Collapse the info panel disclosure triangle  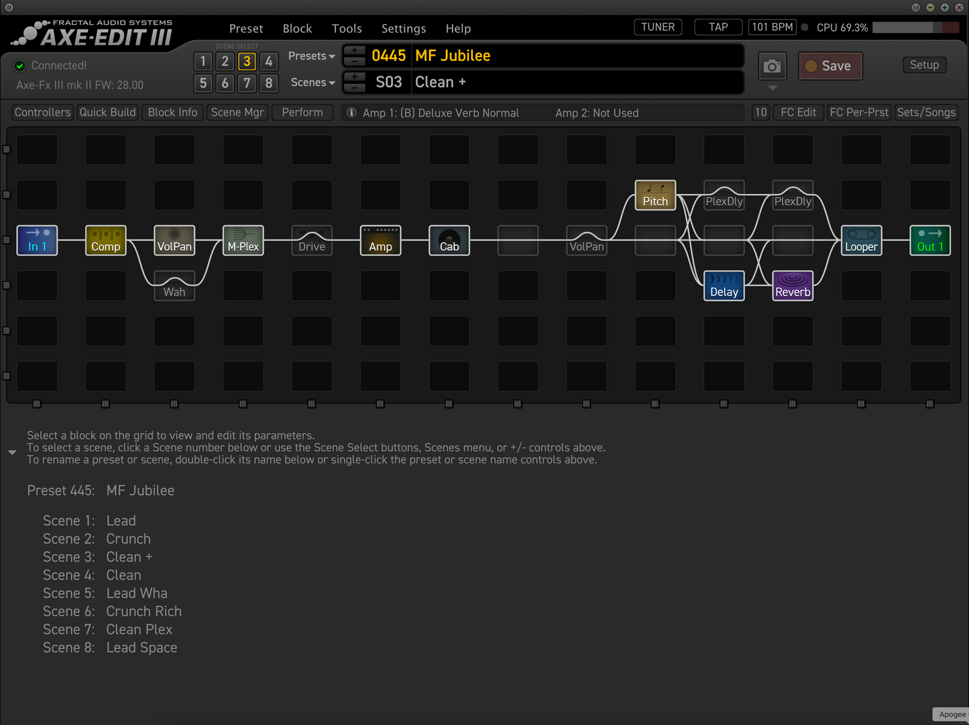[x=12, y=453]
